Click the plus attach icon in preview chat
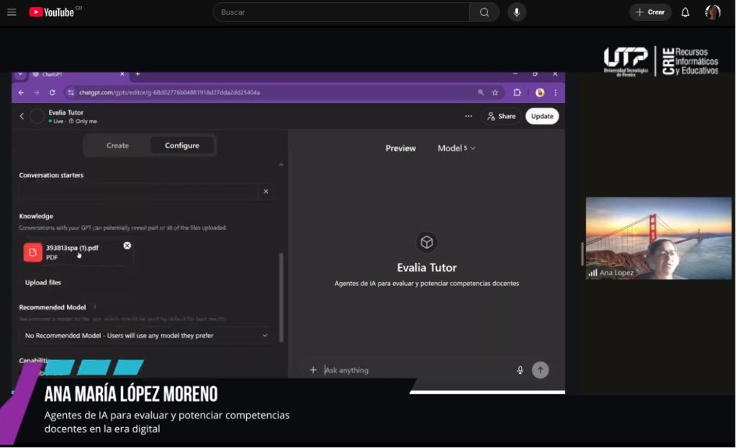Image resolution: width=737 pixels, height=448 pixels. tap(313, 370)
